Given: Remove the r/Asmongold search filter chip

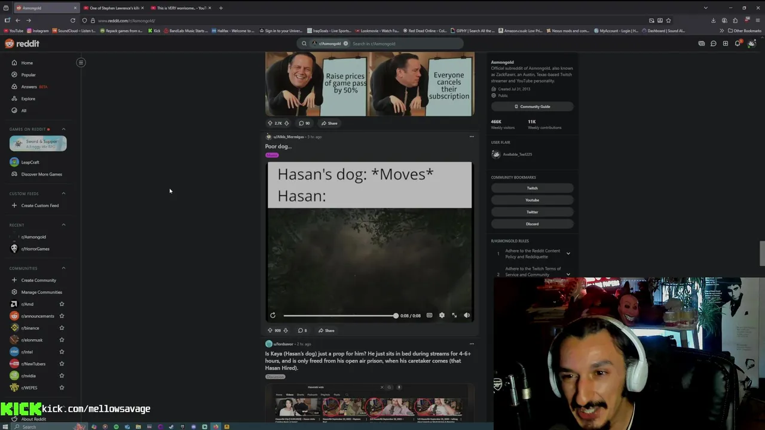Looking at the screenshot, I should click(x=345, y=44).
